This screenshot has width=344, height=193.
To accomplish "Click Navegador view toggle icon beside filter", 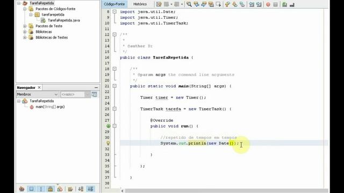I will coord(95,94).
